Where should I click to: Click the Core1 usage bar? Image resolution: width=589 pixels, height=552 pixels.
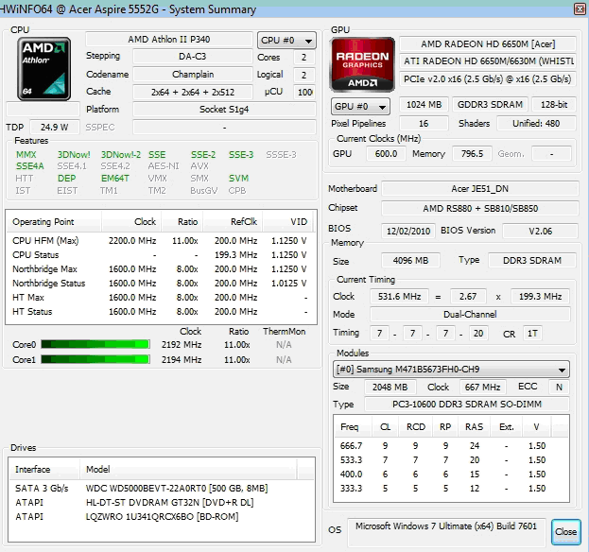(x=95, y=360)
